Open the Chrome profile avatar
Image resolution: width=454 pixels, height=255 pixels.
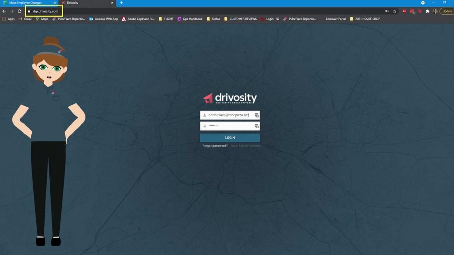point(435,11)
